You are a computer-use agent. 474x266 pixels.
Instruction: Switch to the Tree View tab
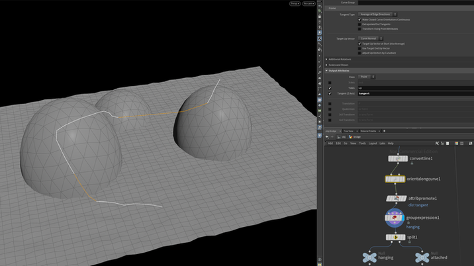pyautogui.click(x=348, y=131)
